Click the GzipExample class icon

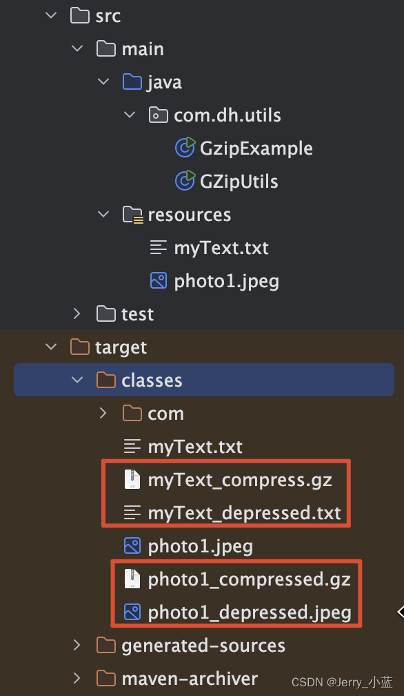(x=185, y=148)
